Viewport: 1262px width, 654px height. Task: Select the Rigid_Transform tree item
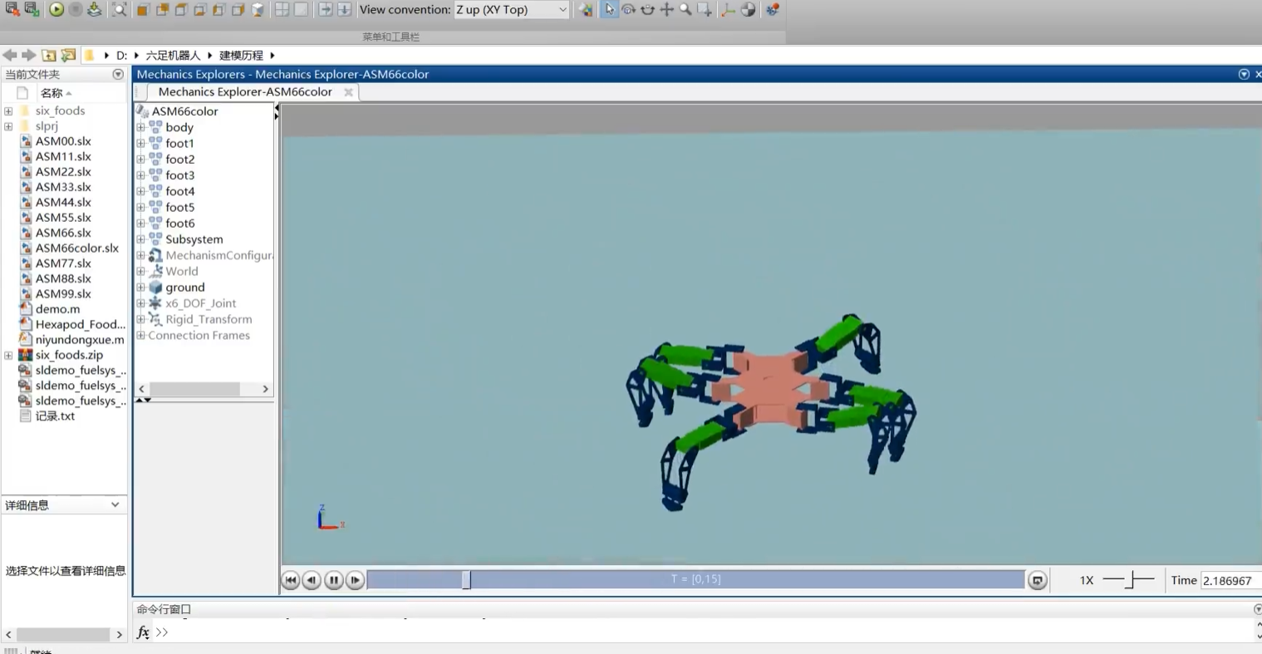click(208, 319)
